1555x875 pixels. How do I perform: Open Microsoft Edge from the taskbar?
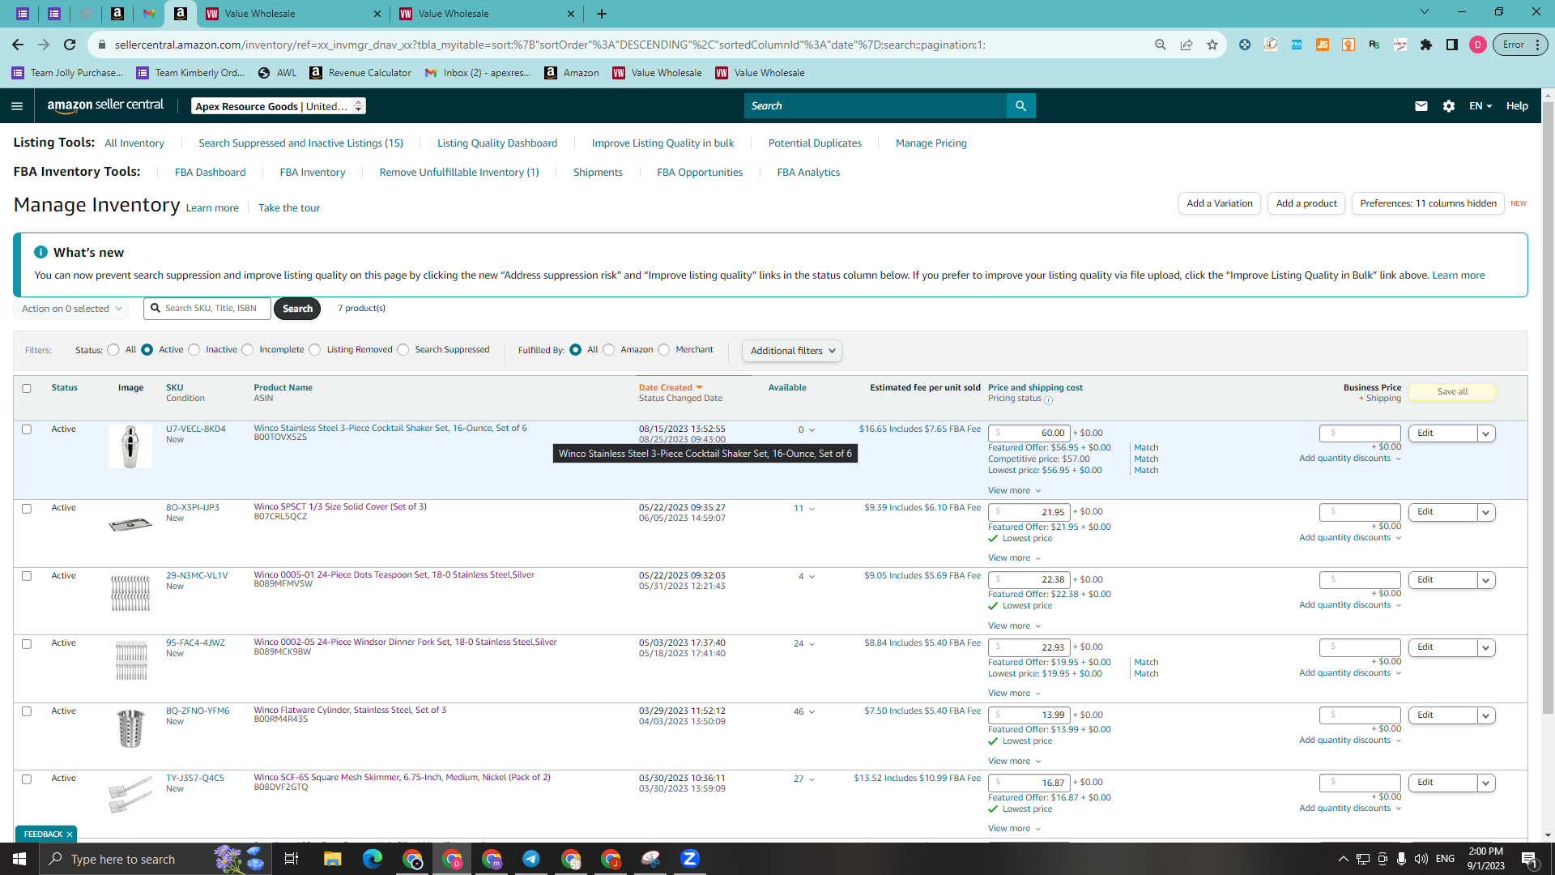coord(372,859)
